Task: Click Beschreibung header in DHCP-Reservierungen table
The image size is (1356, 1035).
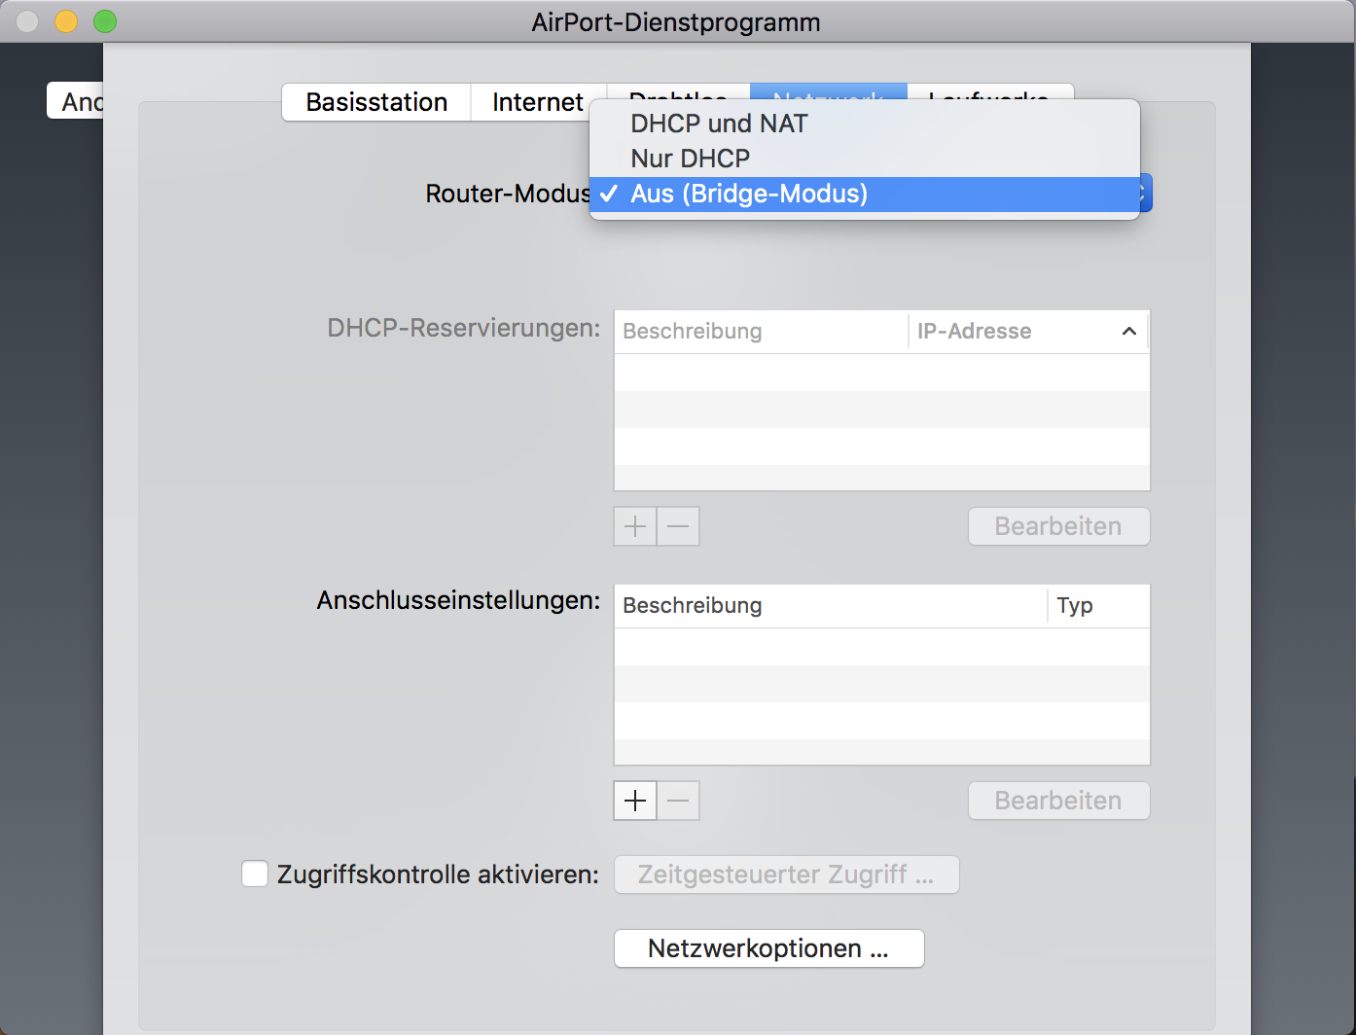Action: pos(761,332)
